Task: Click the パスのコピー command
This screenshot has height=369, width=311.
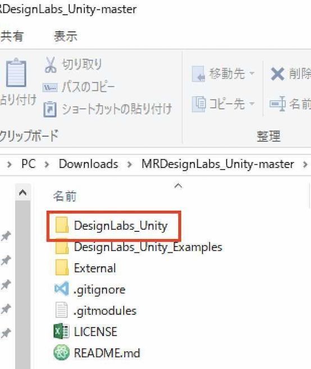Action: 88,87
